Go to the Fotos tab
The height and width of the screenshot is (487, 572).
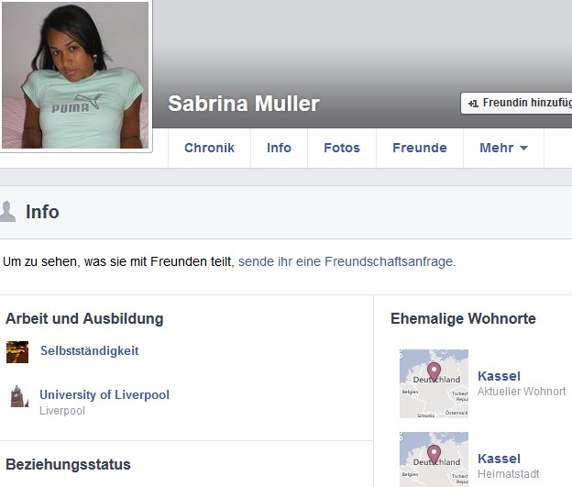[x=342, y=148]
